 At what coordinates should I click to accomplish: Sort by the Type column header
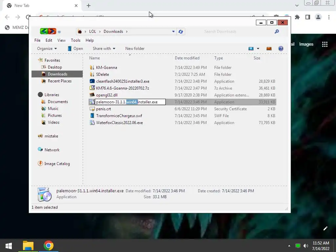pos(219,58)
